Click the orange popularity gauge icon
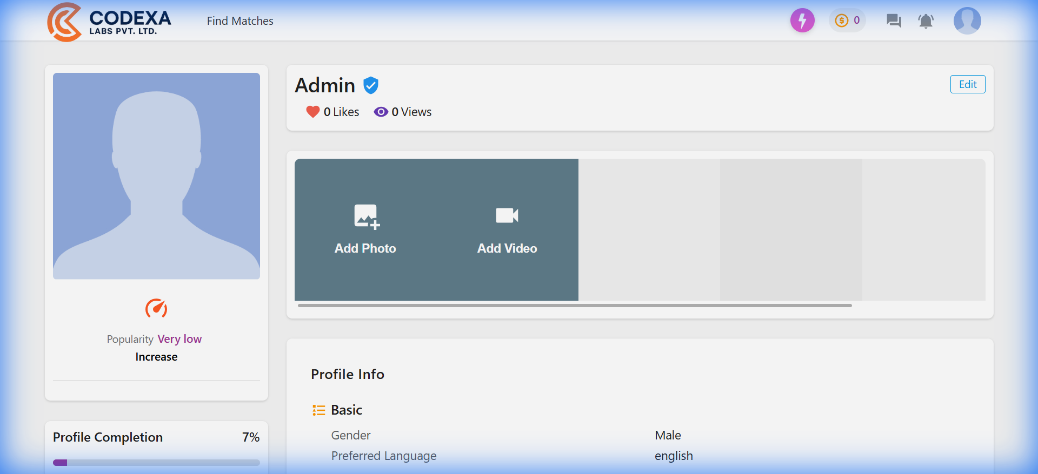The width and height of the screenshot is (1038, 474). pyautogui.click(x=156, y=308)
